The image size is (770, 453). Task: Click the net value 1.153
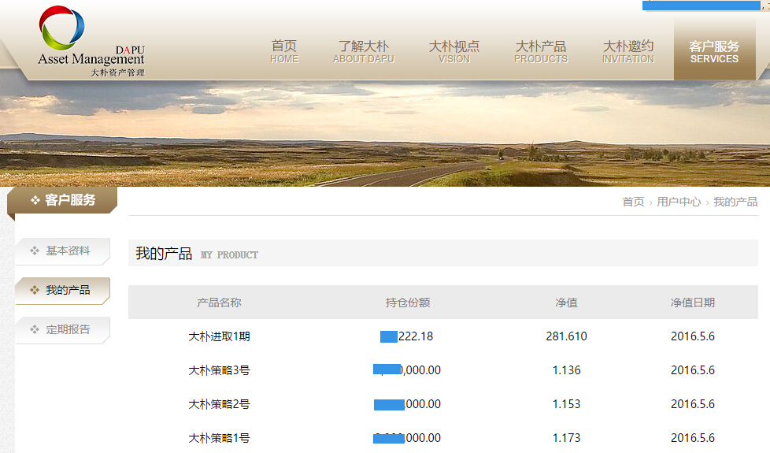[x=566, y=404]
